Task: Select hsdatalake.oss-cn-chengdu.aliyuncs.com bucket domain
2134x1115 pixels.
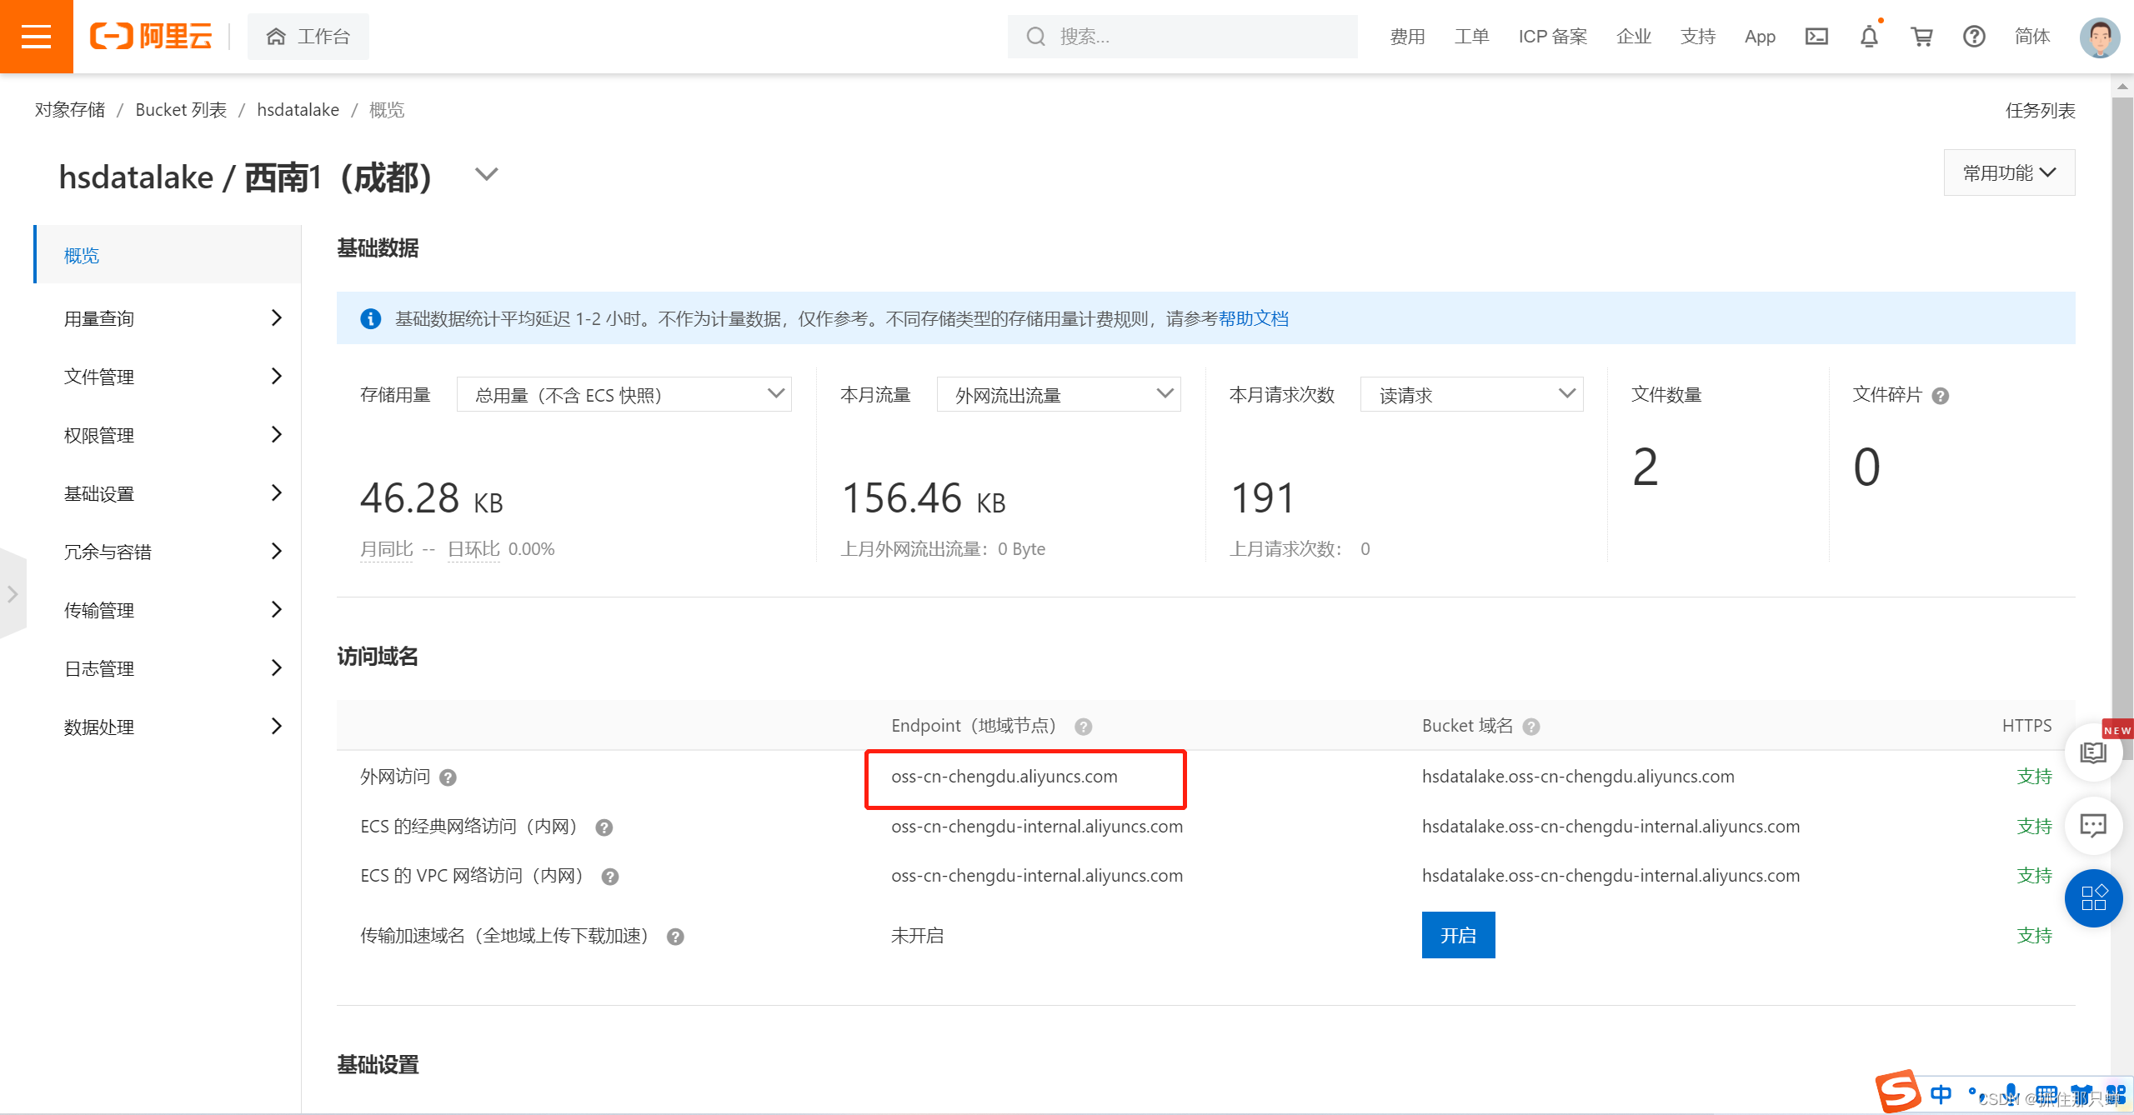Action: click(x=1577, y=777)
